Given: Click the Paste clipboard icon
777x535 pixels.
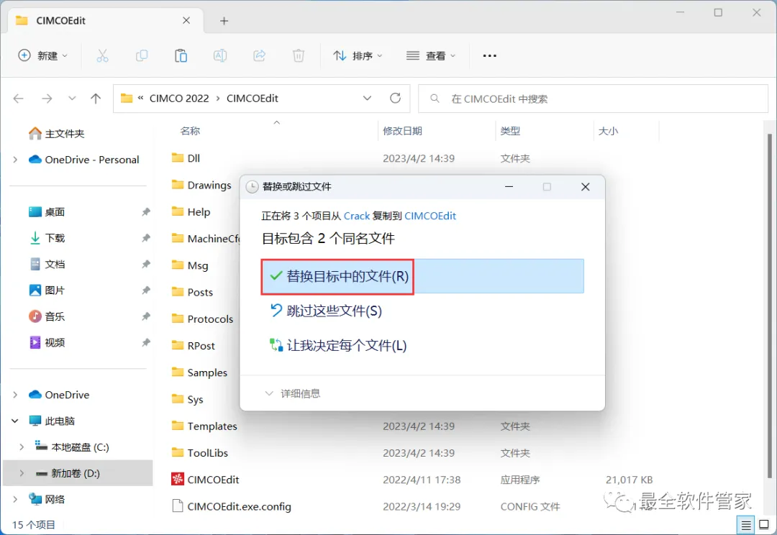Looking at the screenshot, I should pyautogui.click(x=181, y=55).
